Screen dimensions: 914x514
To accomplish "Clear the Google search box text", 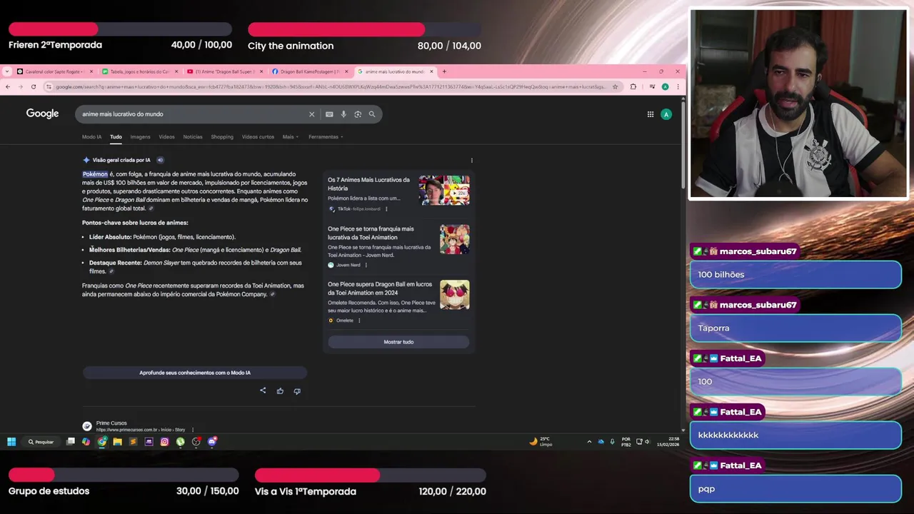I will pyautogui.click(x=311, y=114).
